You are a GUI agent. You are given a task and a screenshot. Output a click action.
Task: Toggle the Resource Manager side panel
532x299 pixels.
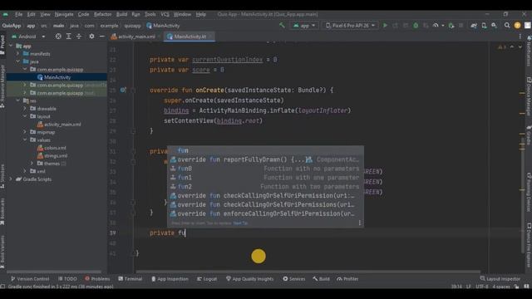(x=2, y=86)
